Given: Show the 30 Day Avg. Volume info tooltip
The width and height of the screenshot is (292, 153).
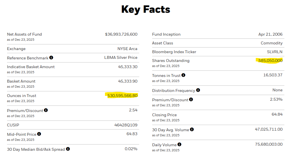Looking at the screenshot, I should click(192, 130).
